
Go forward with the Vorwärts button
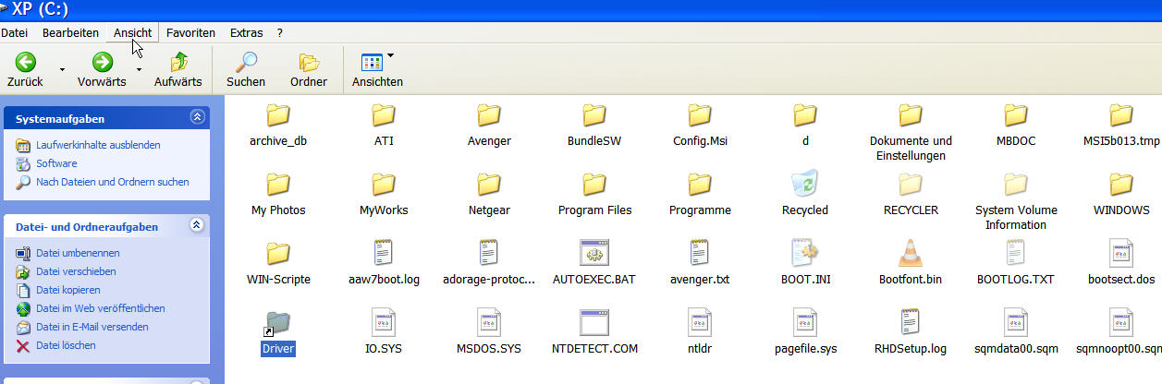point(102,70)
